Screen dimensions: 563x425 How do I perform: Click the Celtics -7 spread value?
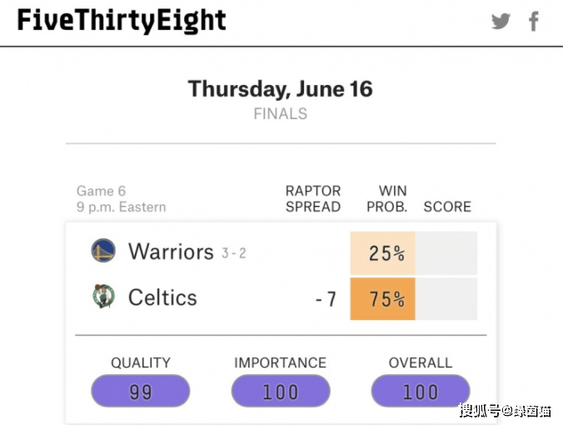(x=326, y=299)
